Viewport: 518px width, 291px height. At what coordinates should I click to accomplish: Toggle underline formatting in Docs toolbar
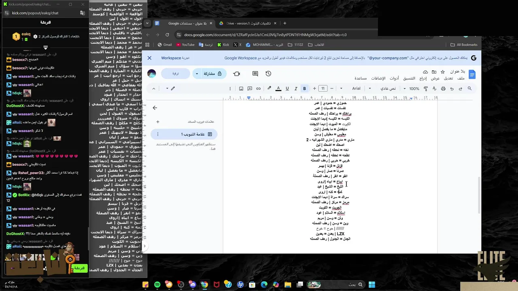click(x=287, y=89)
